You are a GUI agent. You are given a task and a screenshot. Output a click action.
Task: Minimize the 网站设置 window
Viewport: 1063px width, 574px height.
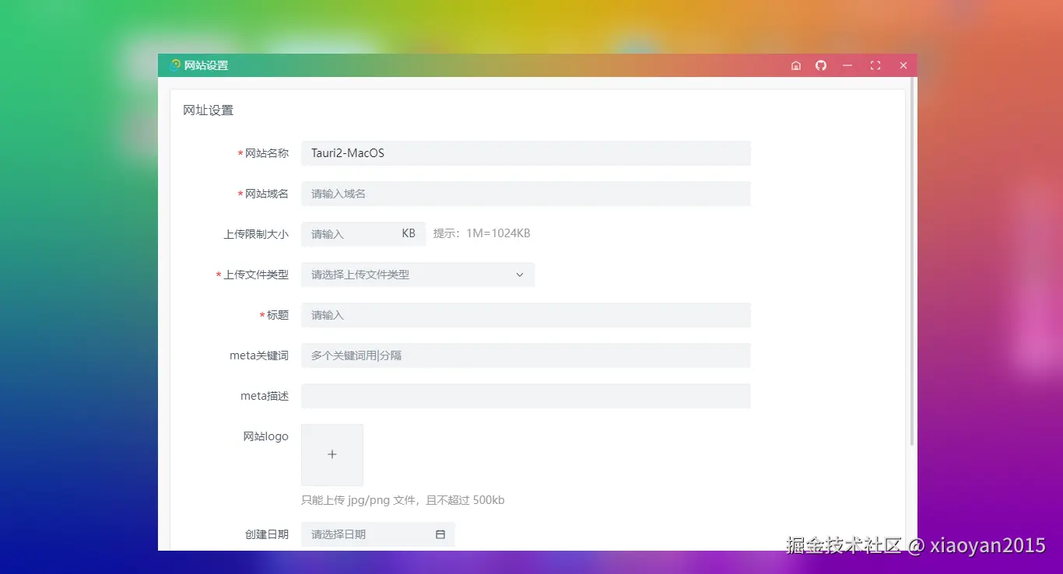[x=847, y=65]
